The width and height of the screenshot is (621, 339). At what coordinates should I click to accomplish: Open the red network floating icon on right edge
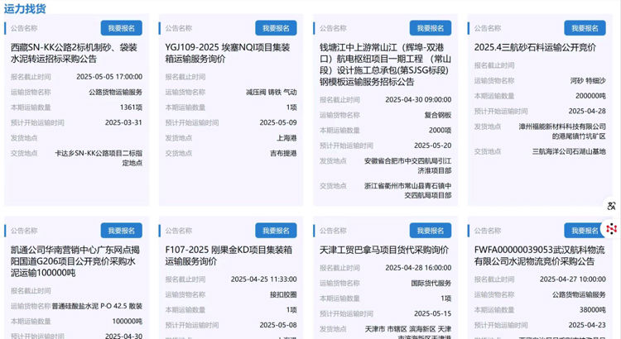612,229
